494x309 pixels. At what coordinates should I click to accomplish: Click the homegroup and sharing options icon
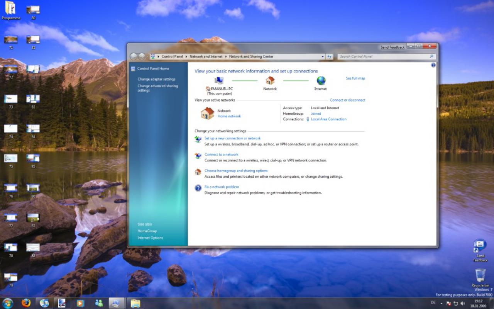198,172
